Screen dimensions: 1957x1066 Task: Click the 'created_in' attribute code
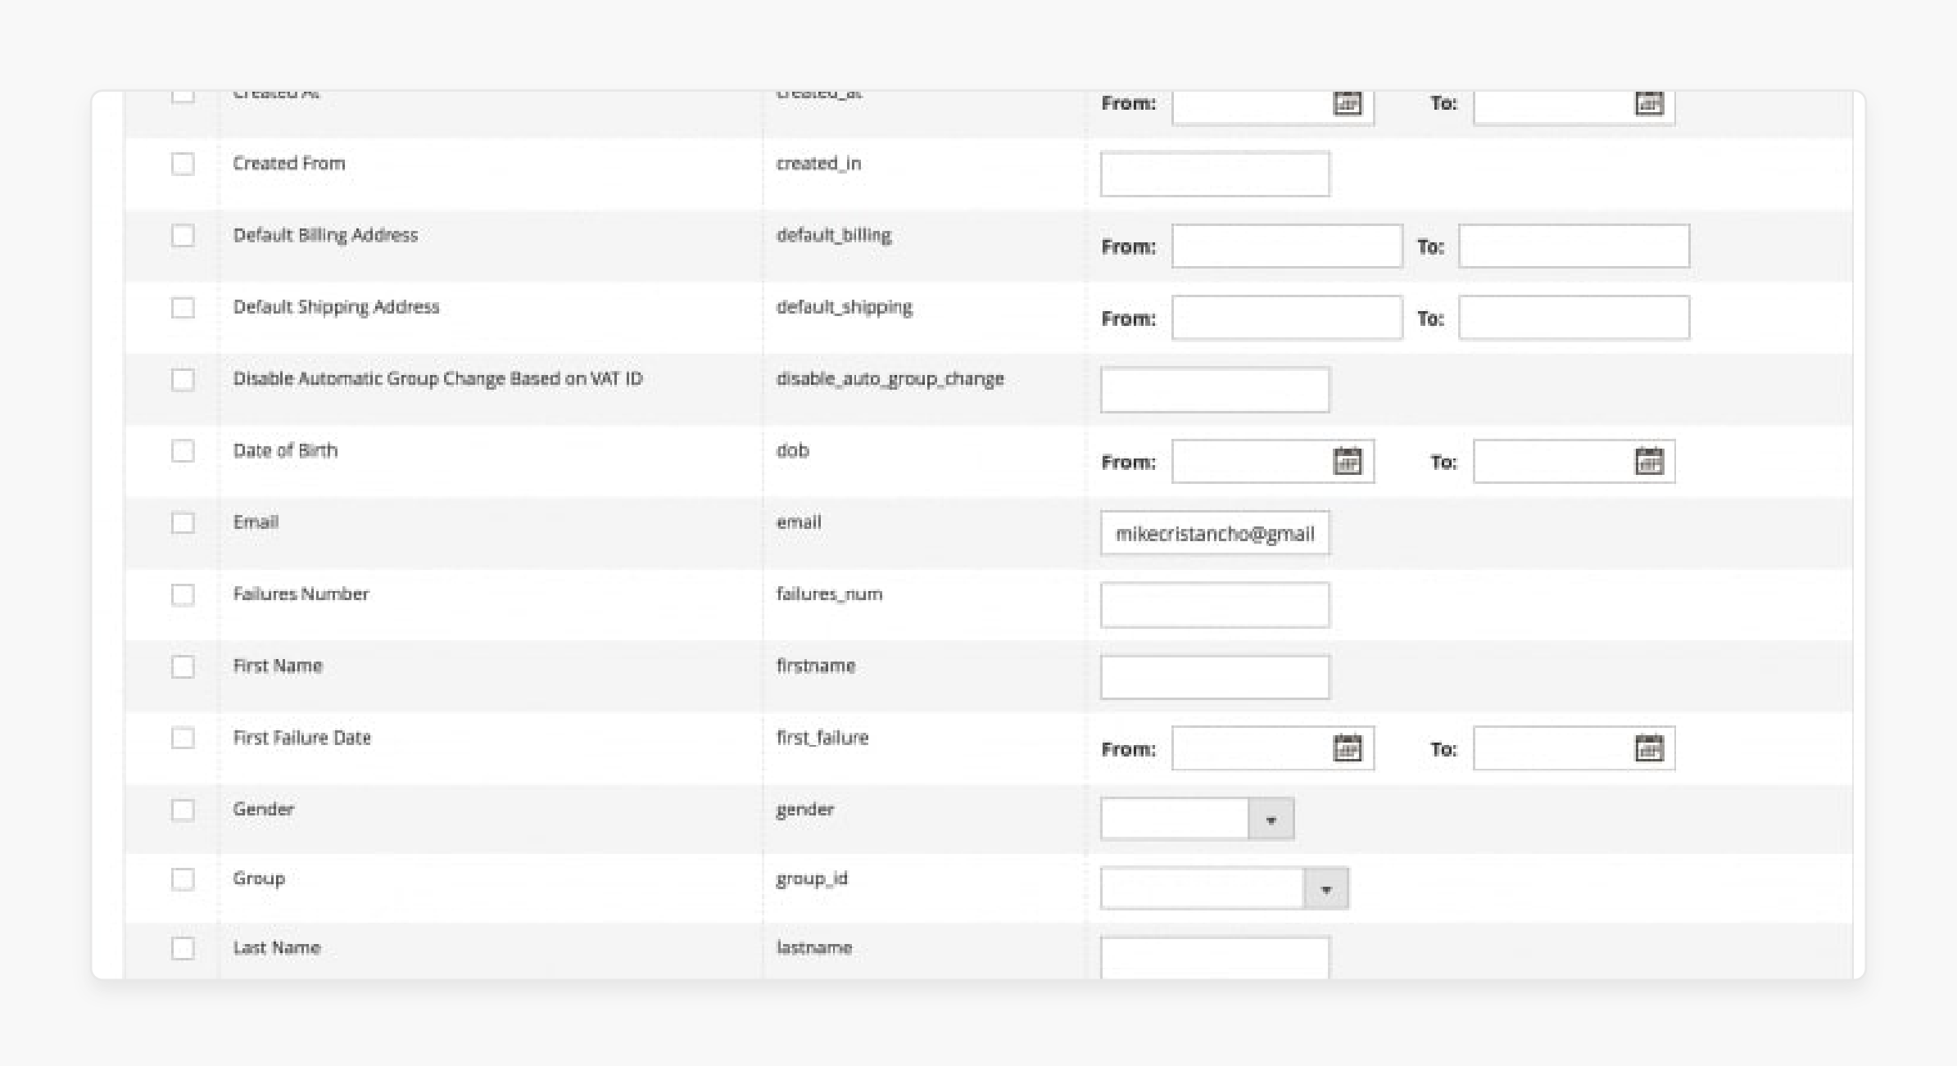click(818, 163)
